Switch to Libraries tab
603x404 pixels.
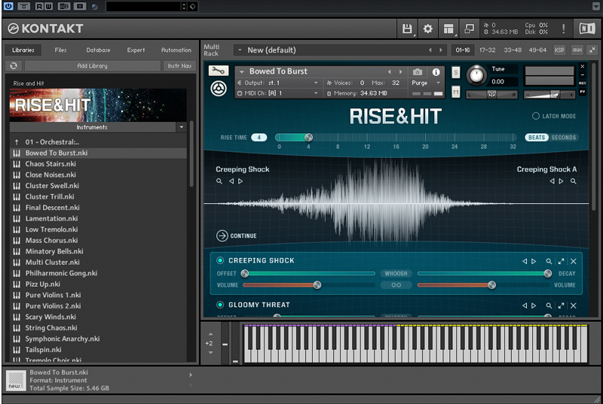pyautogui.click(x=23, y=50)
